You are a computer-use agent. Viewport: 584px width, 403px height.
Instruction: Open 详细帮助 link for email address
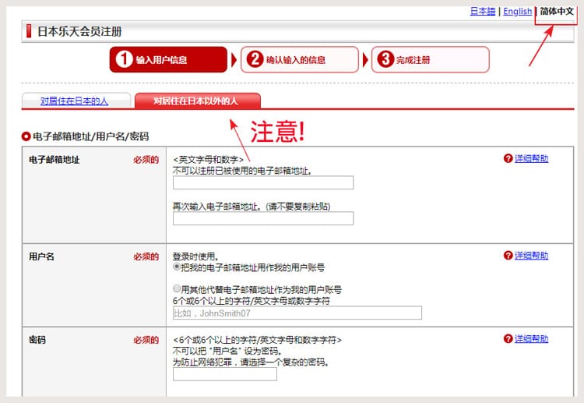pyautogui.click(x=531, y=158)
